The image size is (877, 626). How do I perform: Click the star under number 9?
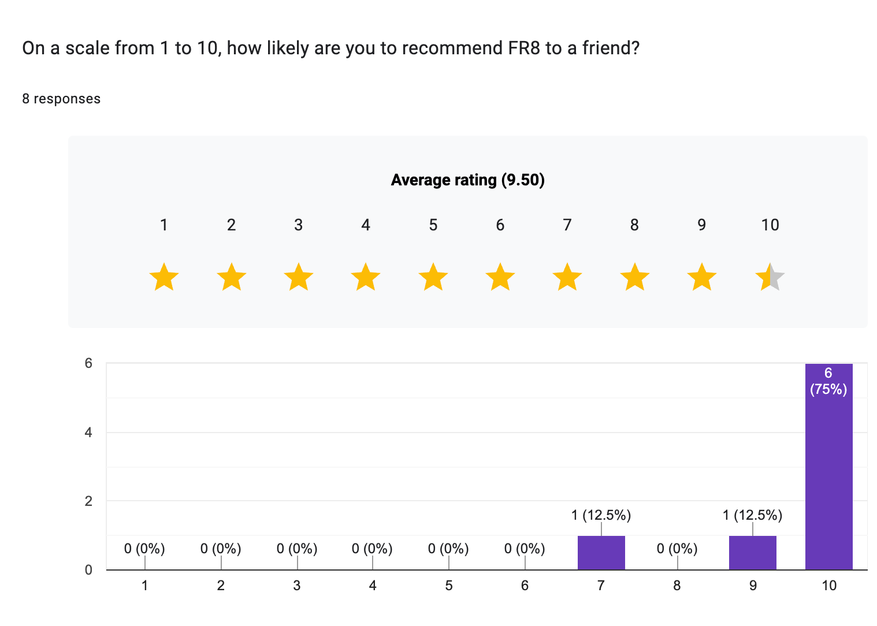(702, 277)
